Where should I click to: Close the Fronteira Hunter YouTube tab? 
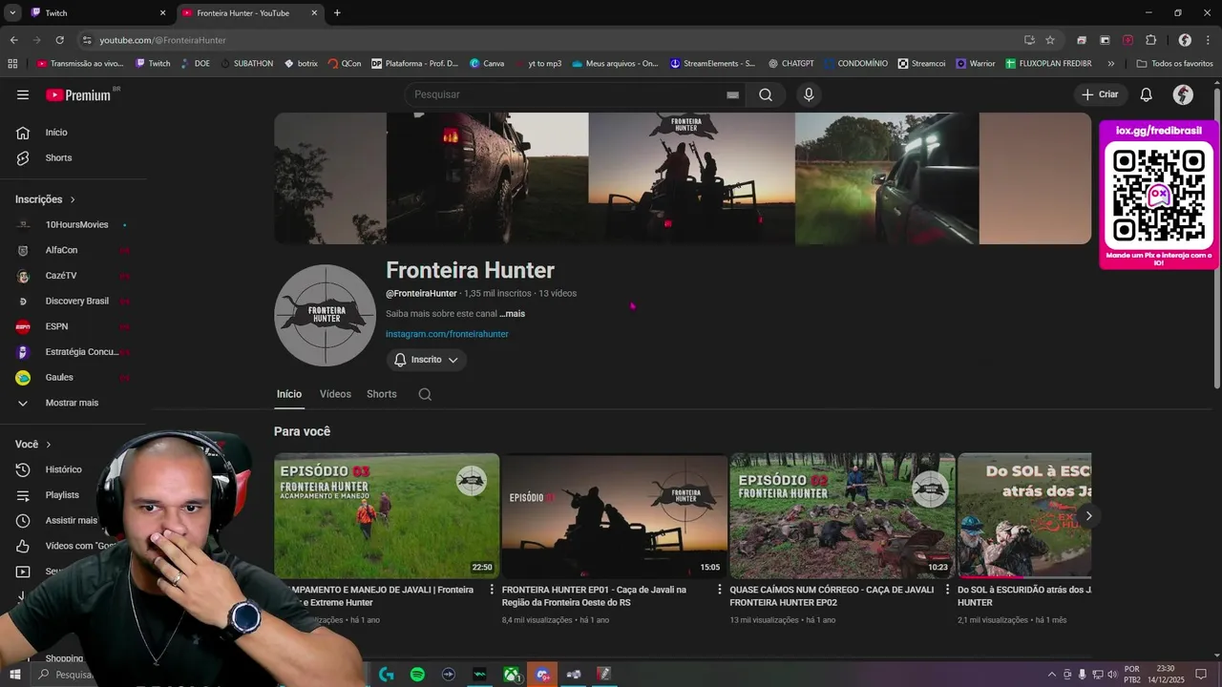pyautogui.click(x=314, y=13)
